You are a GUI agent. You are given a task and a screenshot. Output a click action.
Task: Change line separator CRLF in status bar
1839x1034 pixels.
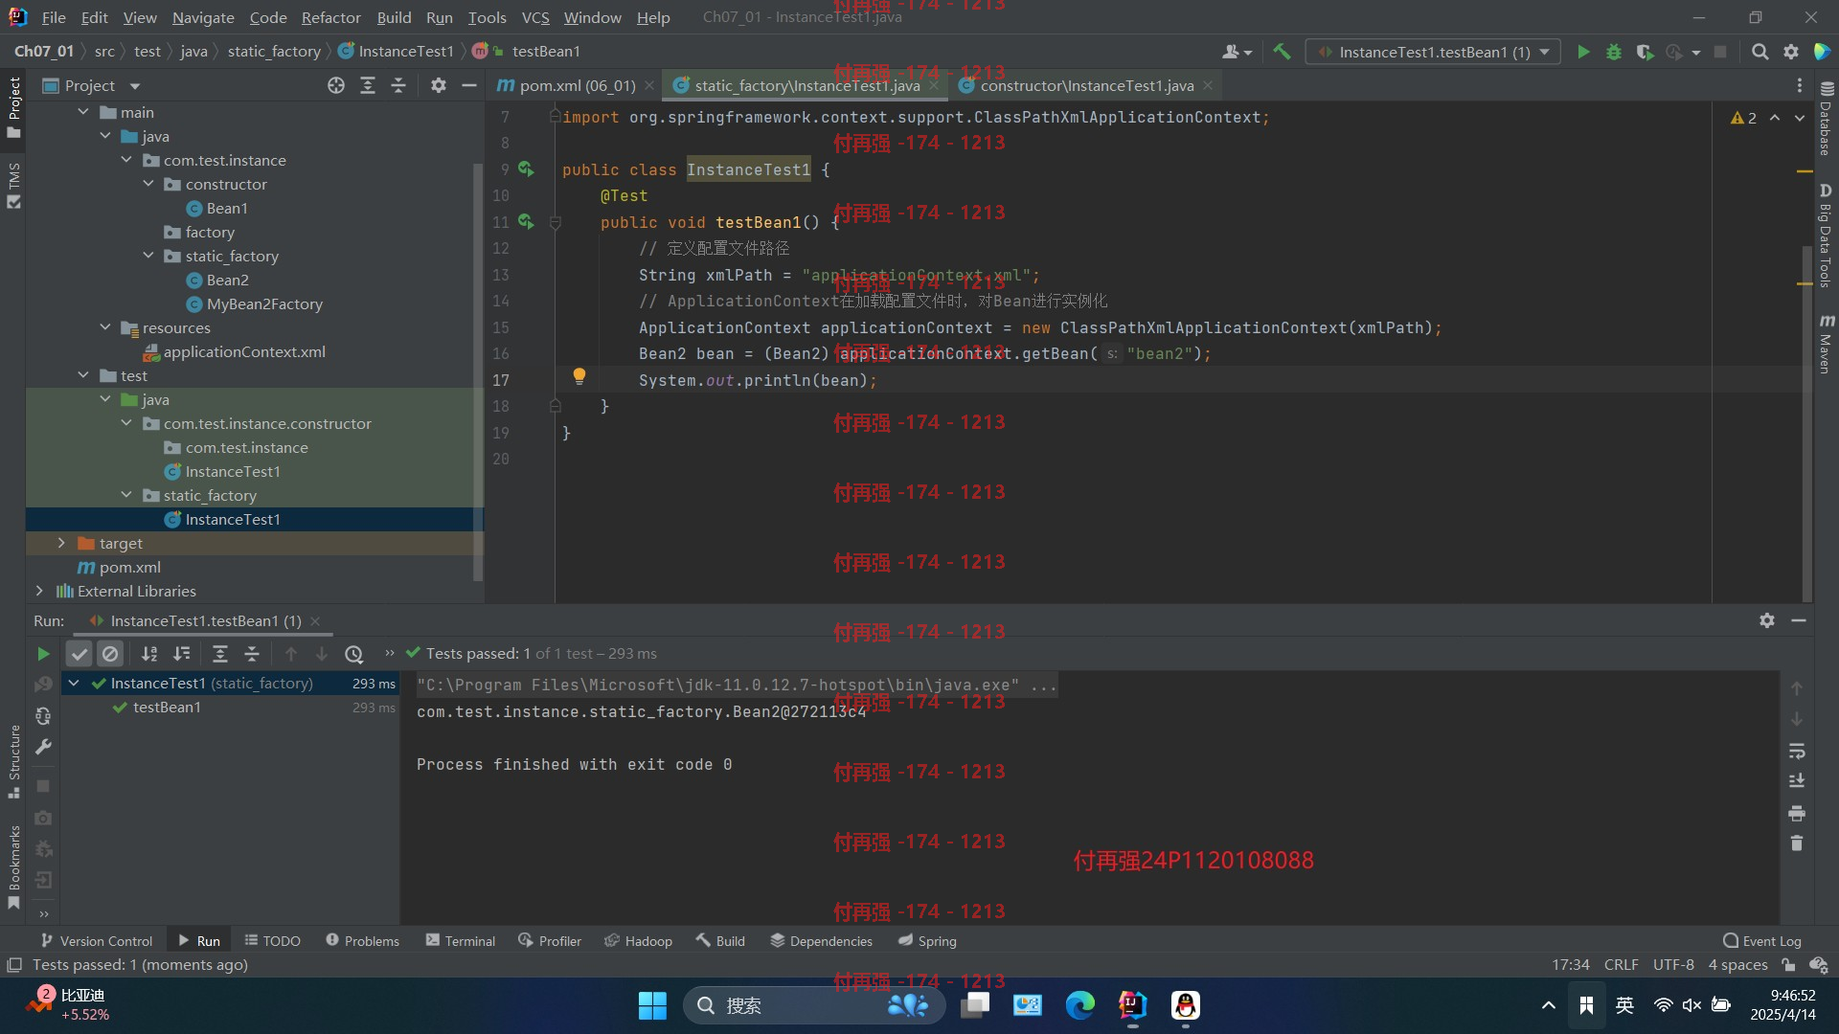tap(1621, 965)
